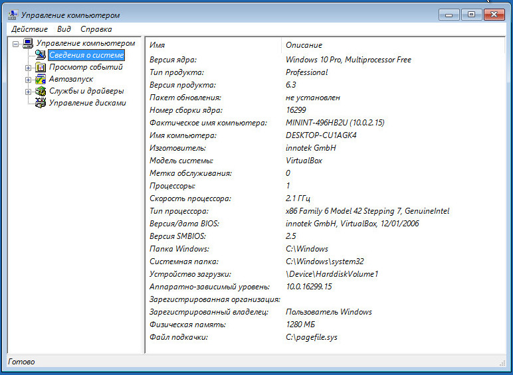Click the title bar application icon
Viewport: 513px width, 375px height.
(x=13, y=15)
